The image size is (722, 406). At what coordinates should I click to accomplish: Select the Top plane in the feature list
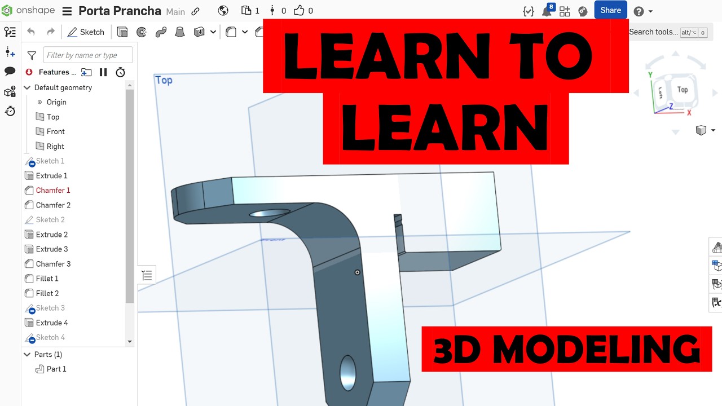coord(53,117)
